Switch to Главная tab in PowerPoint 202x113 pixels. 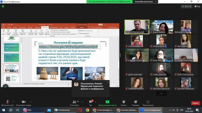coord(9,27)
